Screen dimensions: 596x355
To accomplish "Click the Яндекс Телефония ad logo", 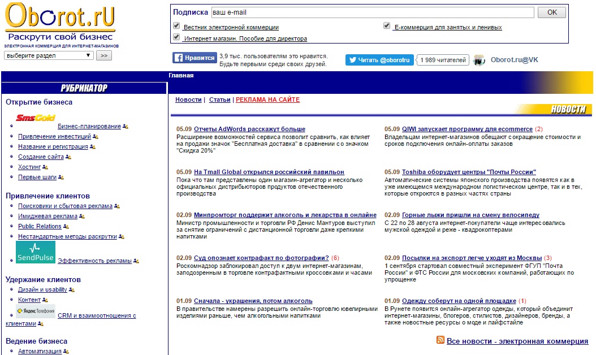I will pos(36,311).
